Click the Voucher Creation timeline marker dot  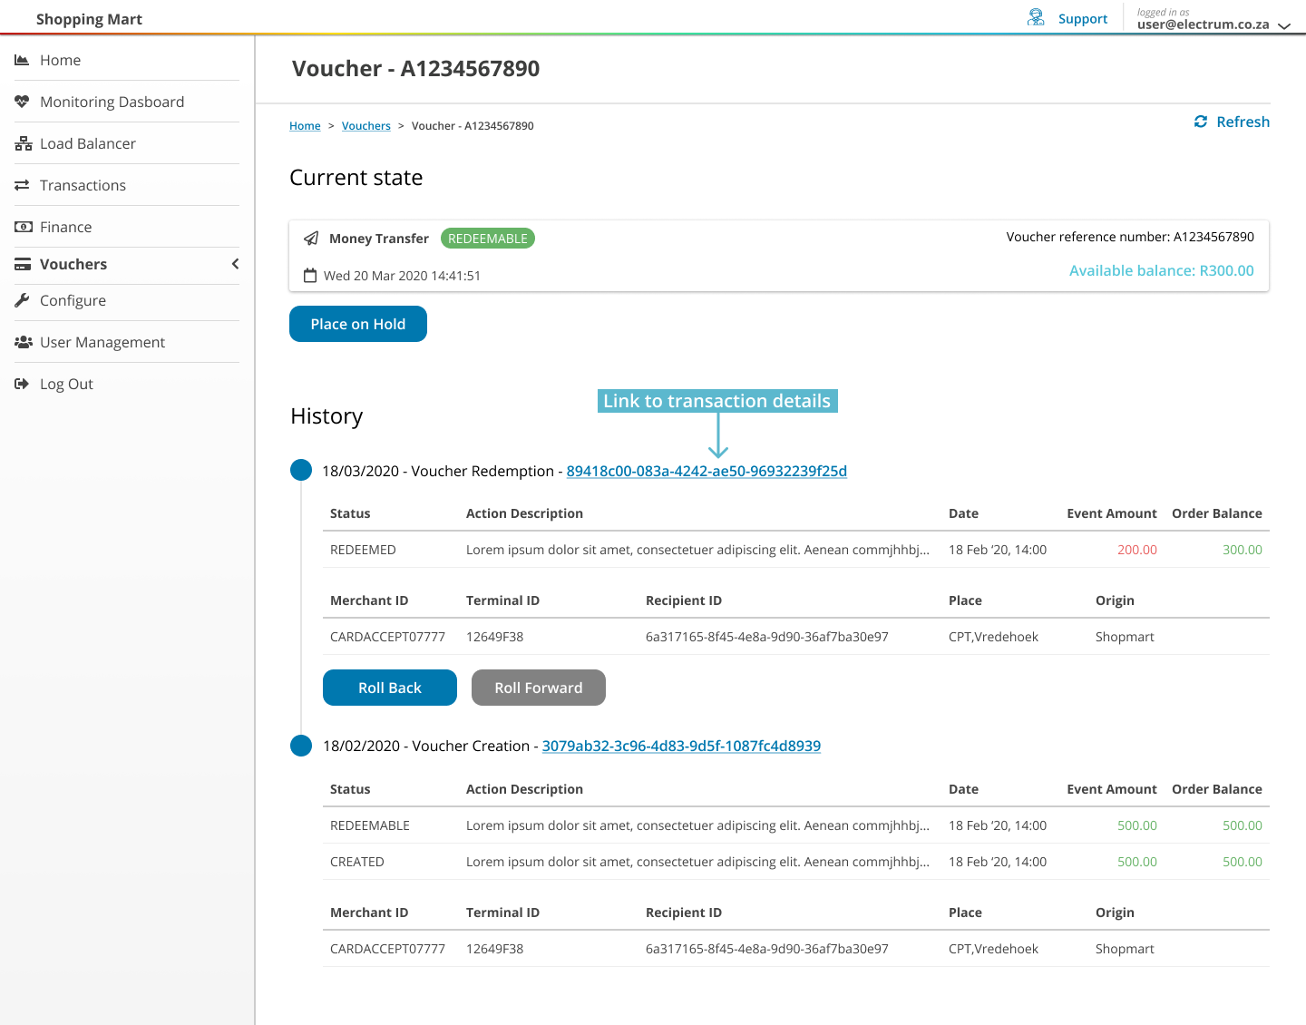(301, 746)
